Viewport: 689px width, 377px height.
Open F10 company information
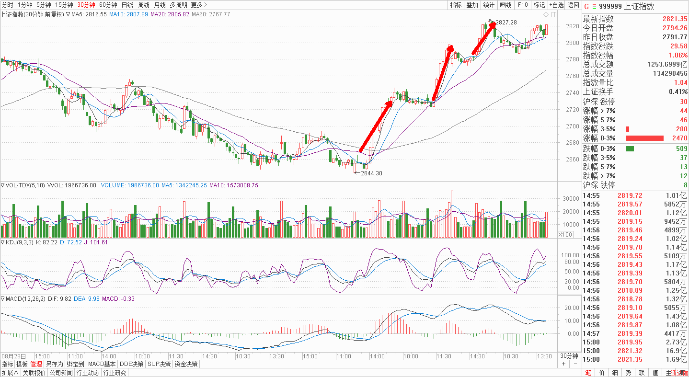522,5
